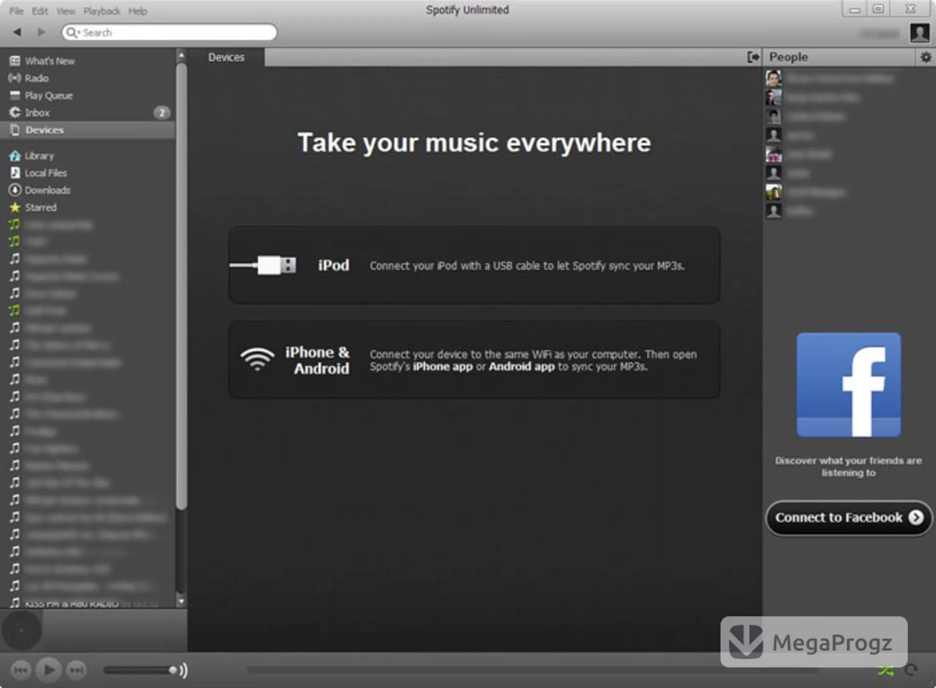Click the iPod device card
The width and height of the screenshot is (936, 688).
pyautogui.click(x=474, y=265)
